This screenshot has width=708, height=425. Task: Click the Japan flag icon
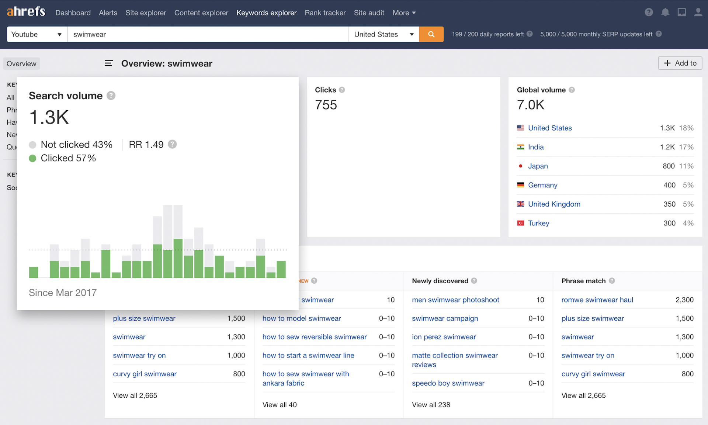(520, 166)
